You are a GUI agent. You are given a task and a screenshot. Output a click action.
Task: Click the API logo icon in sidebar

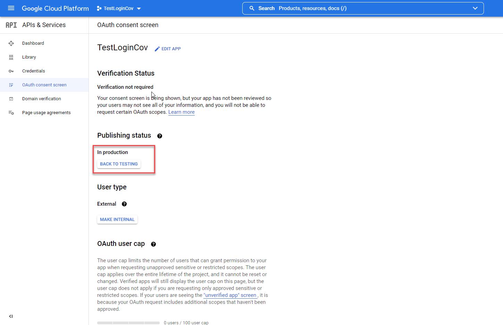[11, 25]
